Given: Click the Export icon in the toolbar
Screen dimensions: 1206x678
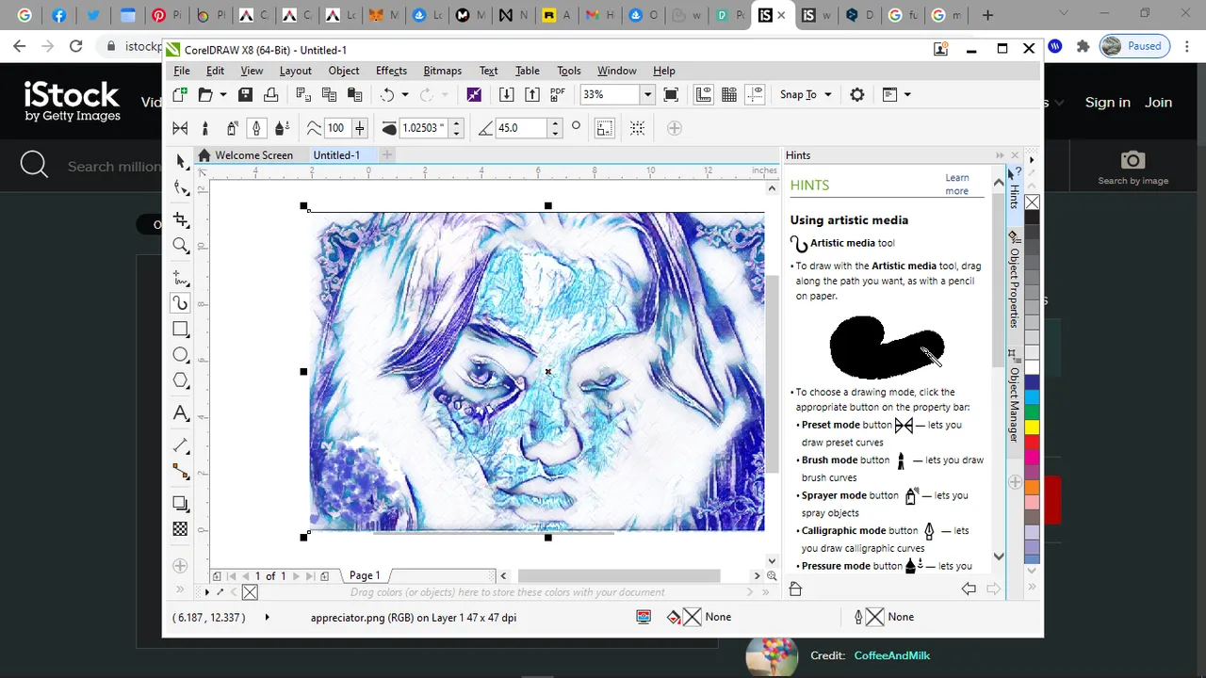Looking at the screenshot, I should (x=532, y=94).
